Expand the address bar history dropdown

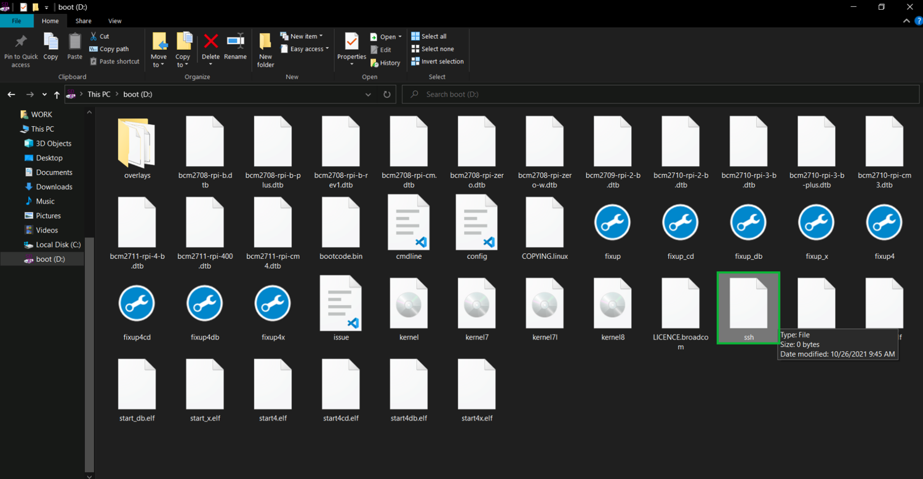point(368,95)
